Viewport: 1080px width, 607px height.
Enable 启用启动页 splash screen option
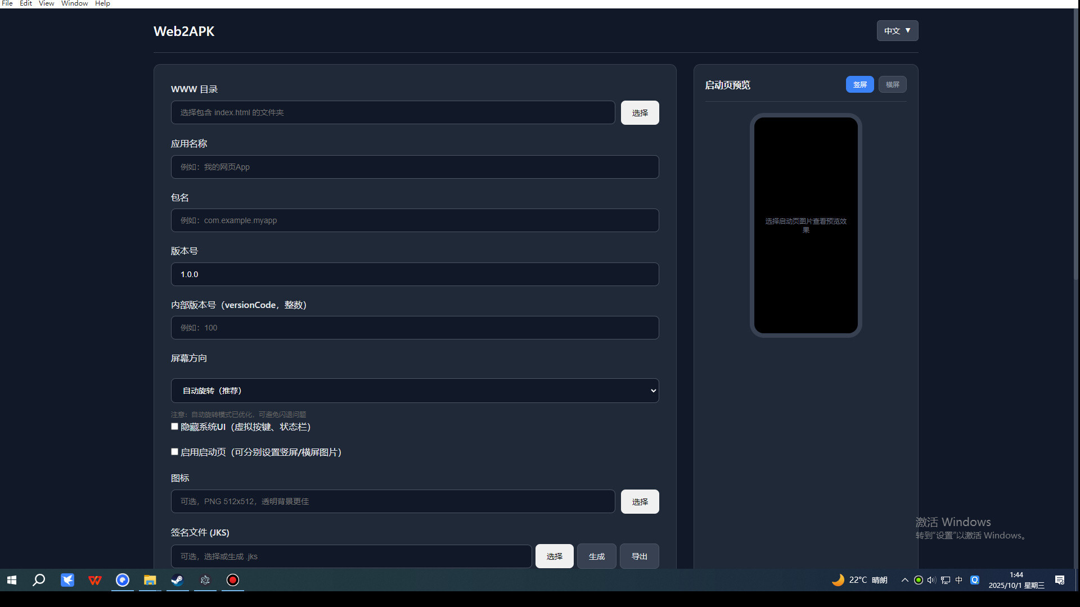point(174,451)
